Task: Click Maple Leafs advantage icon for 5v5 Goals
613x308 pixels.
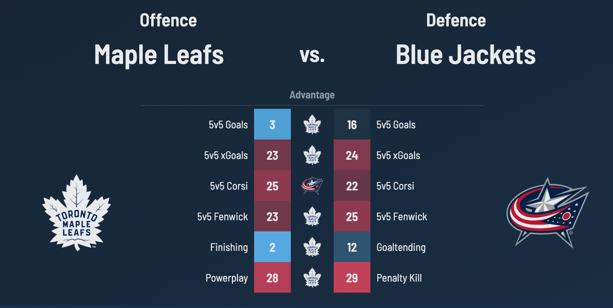Action: pyautogui.click(x=312, y=125)
